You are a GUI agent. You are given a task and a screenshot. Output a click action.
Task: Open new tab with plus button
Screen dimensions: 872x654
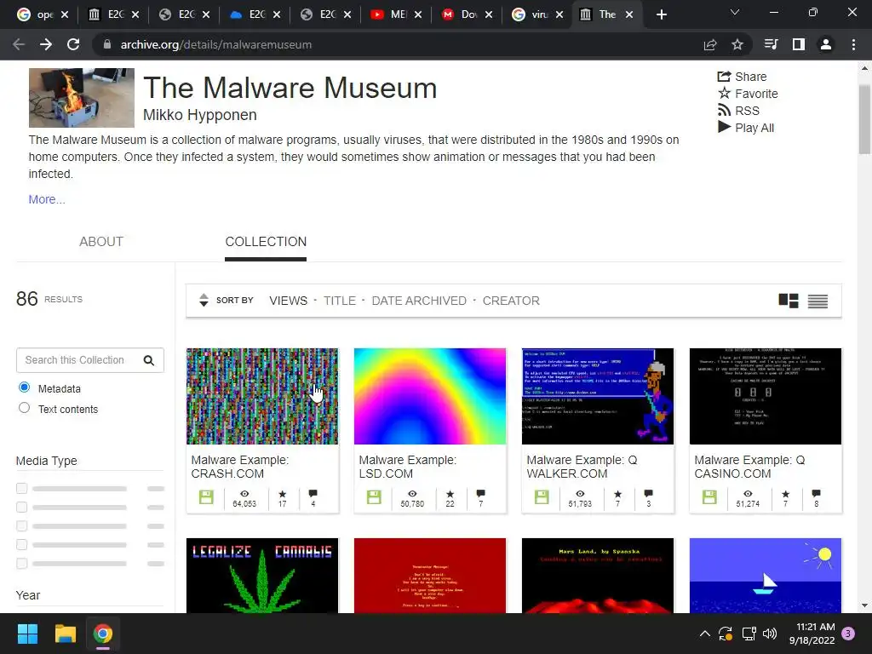pos(661,14)
